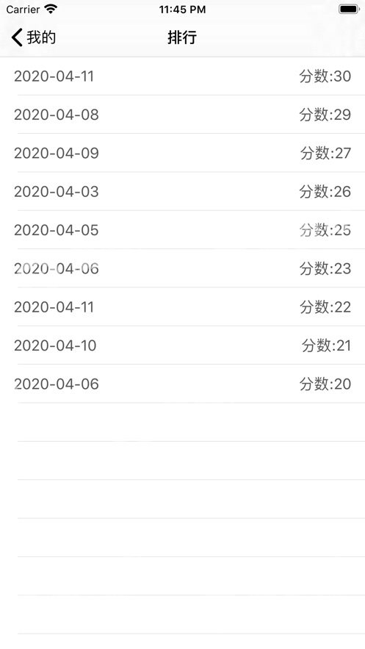This screenshot has width=365, height=649.
Task: Tap the 分数:21 score label
Action: [x=327, y=345]
